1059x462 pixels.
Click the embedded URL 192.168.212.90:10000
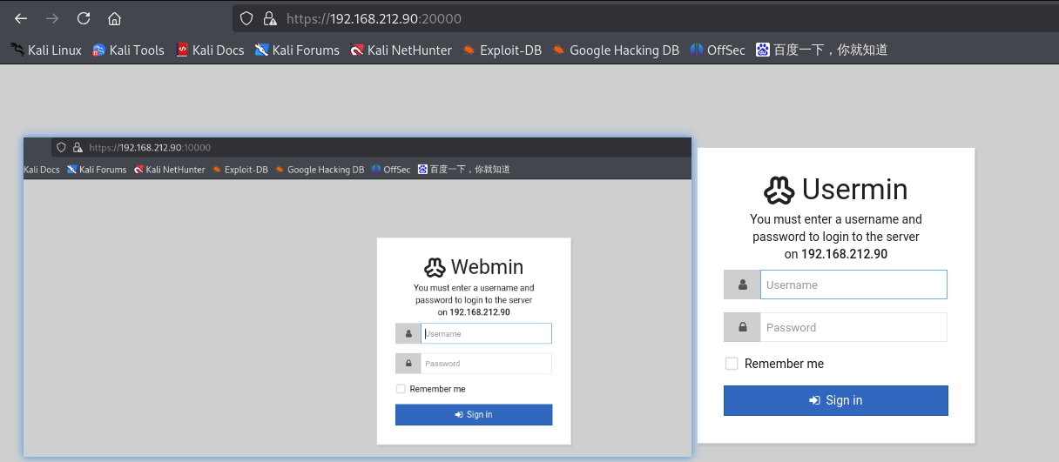150,147
